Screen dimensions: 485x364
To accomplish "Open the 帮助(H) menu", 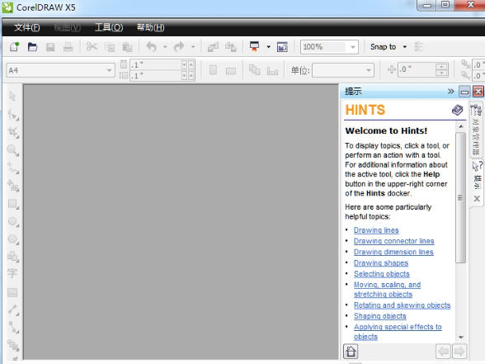I will [x=150, y=27].
